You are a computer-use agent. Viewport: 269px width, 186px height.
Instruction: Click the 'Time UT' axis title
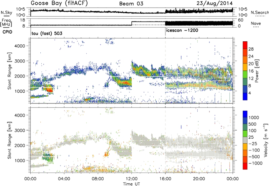click(x=131, y=184)
